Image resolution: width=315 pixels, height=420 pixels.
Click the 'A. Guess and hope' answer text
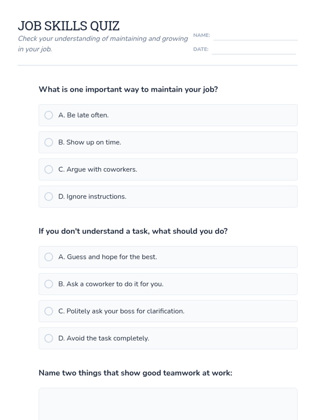click(108, 257)
